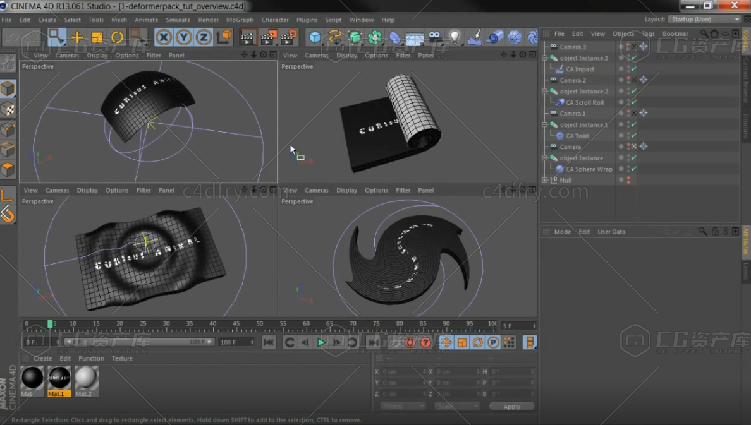Toggle Camera.3 visibility dots
This screenshot has height=425, width=751.
tap(628, 47)
